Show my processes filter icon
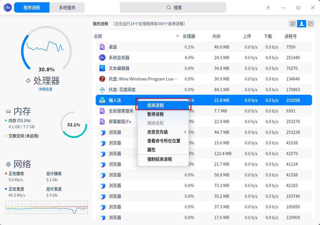Screen dimensions: 320x225 [302, 24]
